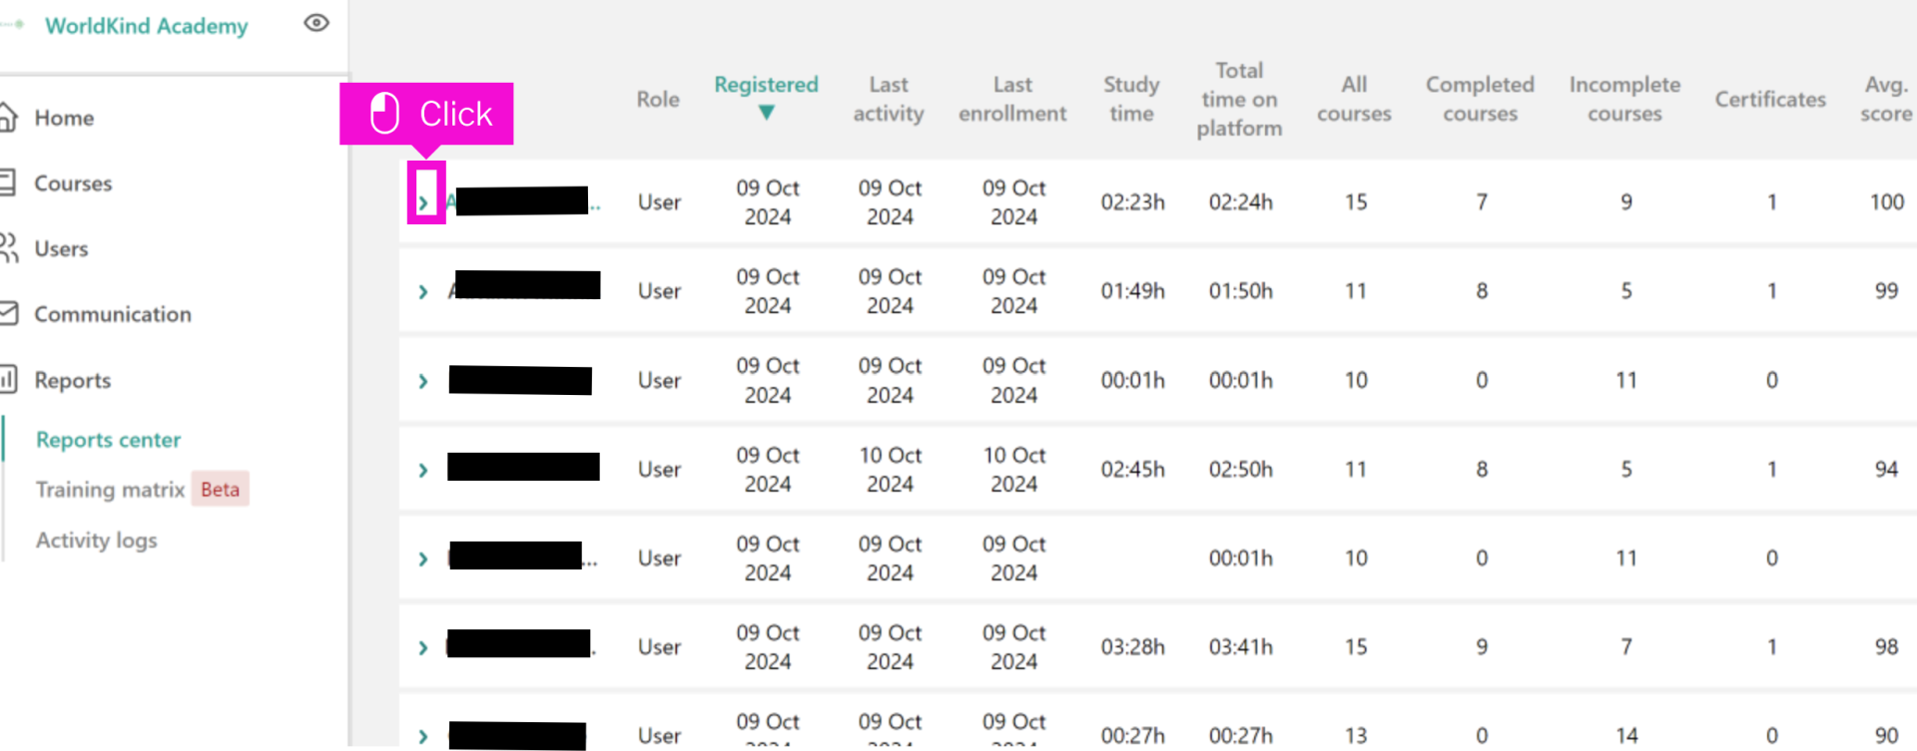Click the Users people icon
This screenshot has width=1917, height=751.
[9, 248]
